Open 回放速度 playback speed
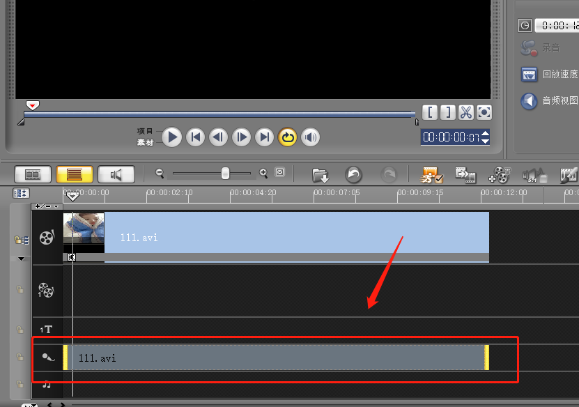Image resolution: width=579 pixels, height=407 pixels. [x=550, y=75]
